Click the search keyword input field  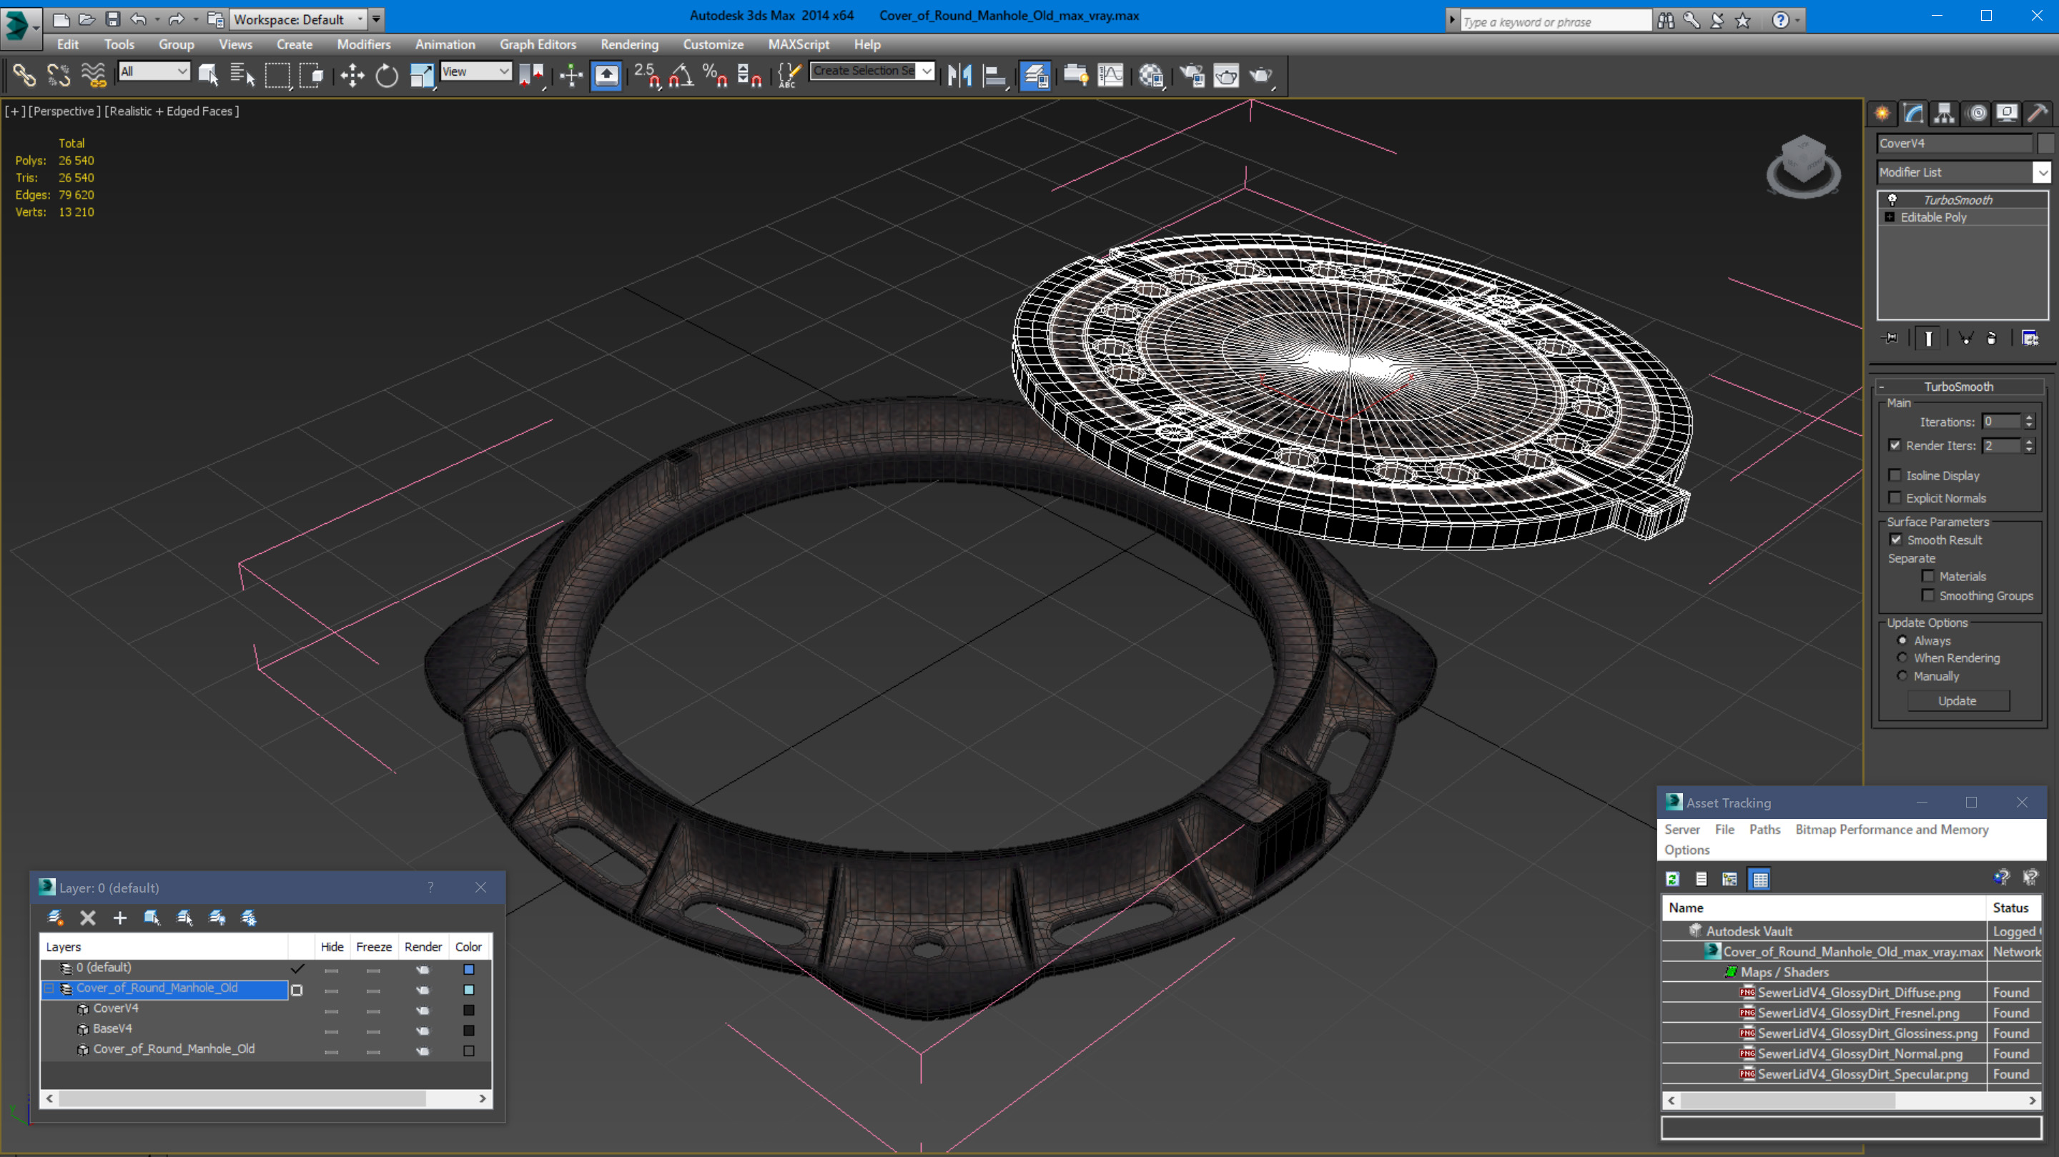(x=1555, y=21)
